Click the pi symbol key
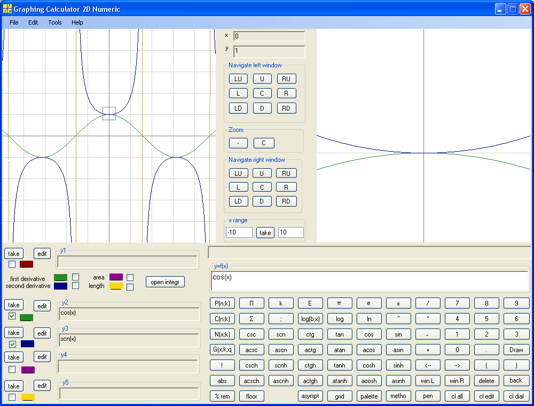Image resolution: width=534 pixels, height=406 pixels. tap(340, 303)
